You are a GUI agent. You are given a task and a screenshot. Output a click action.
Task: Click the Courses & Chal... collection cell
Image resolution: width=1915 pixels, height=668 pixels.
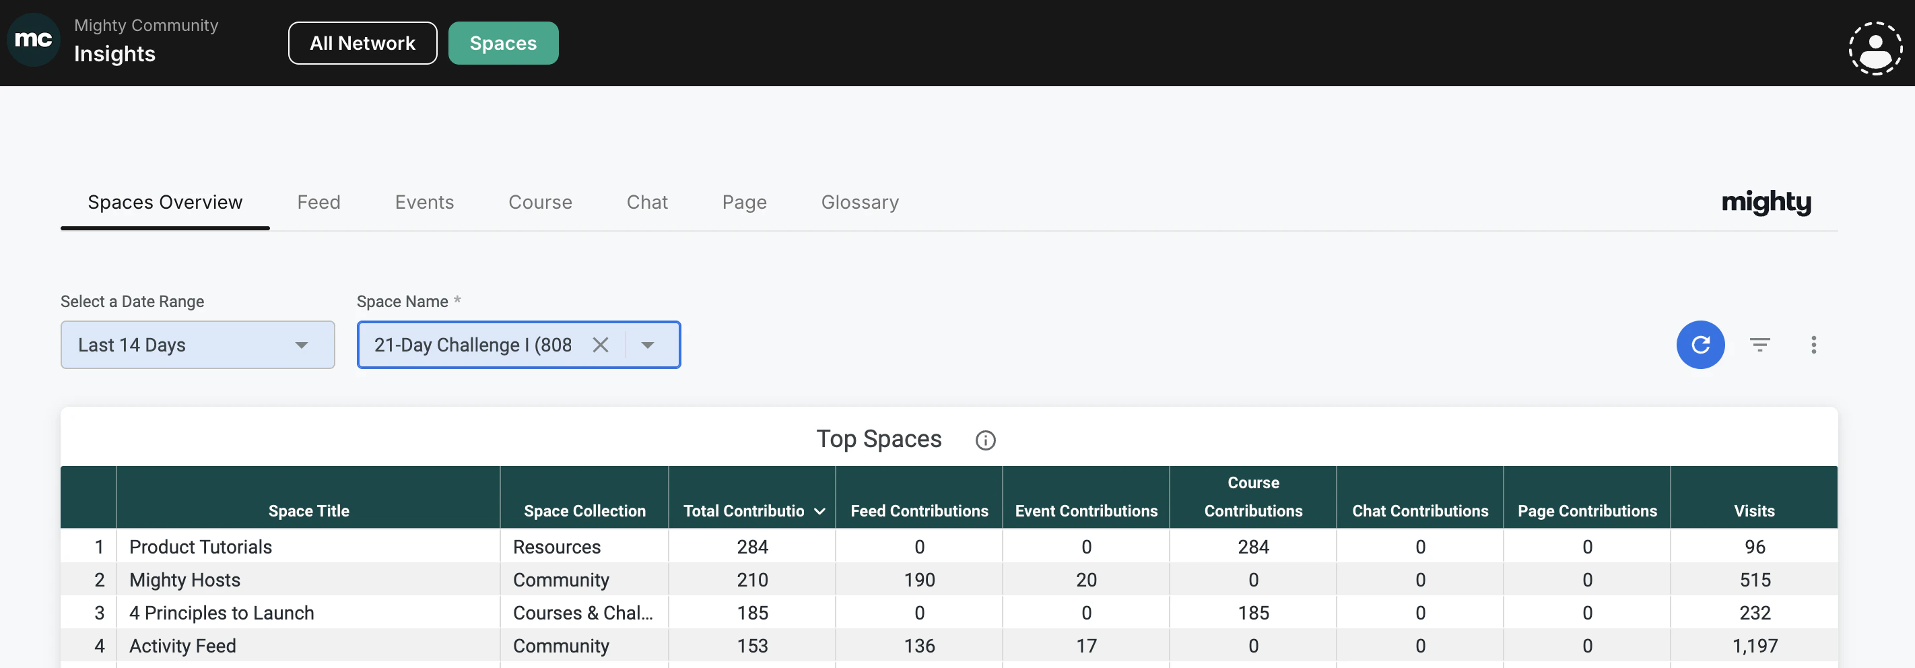click(583, 613)
